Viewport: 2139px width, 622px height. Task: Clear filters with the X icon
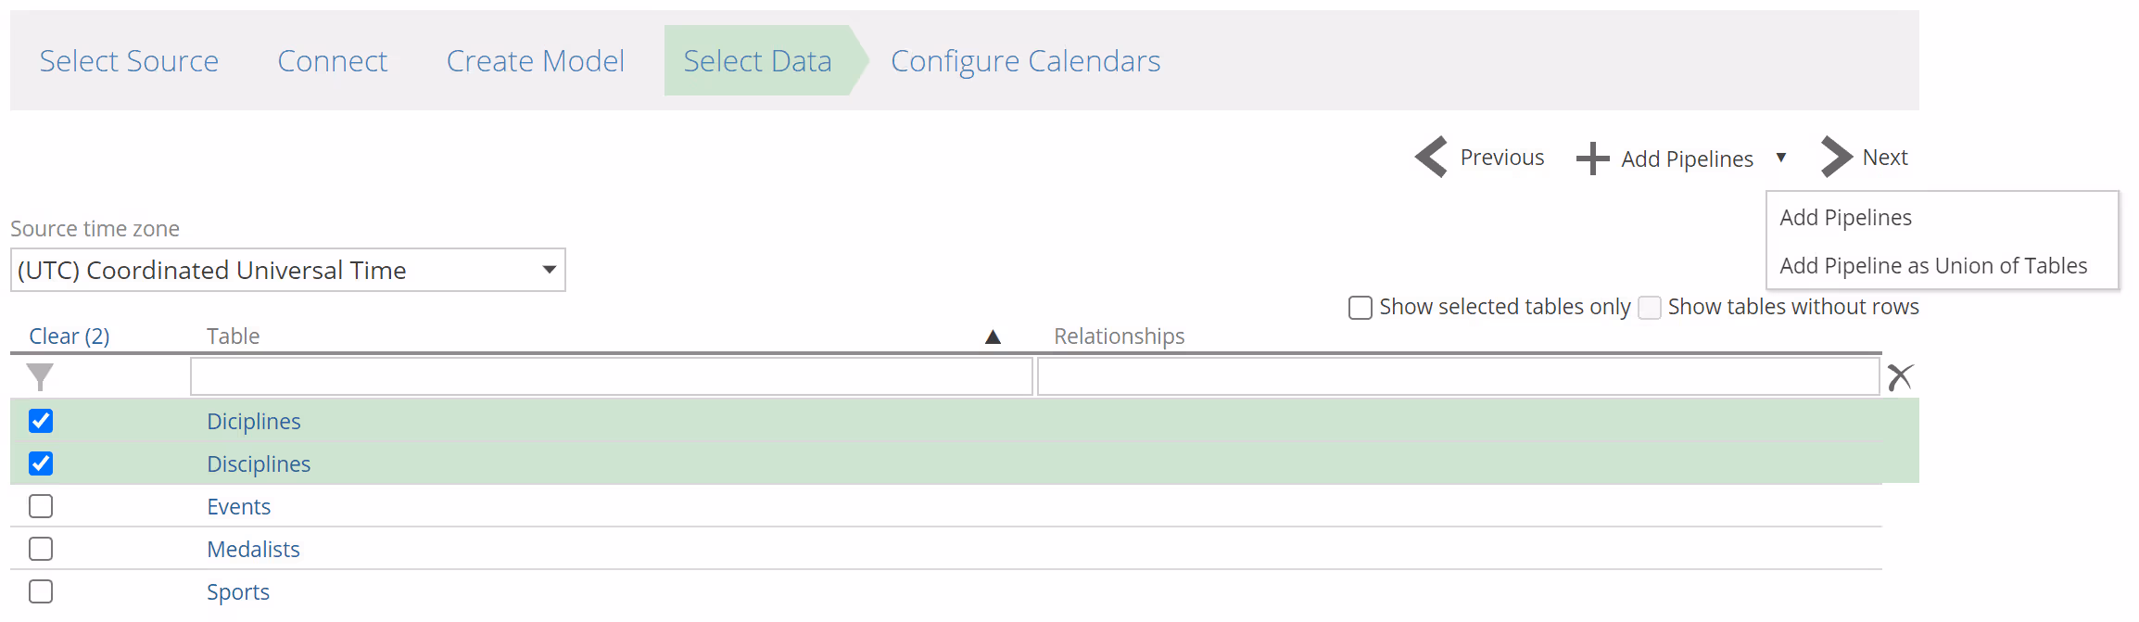click(1900, 376)
